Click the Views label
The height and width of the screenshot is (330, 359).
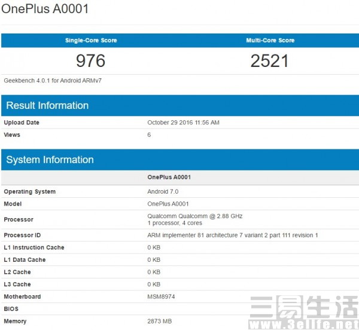click(12, 135)
